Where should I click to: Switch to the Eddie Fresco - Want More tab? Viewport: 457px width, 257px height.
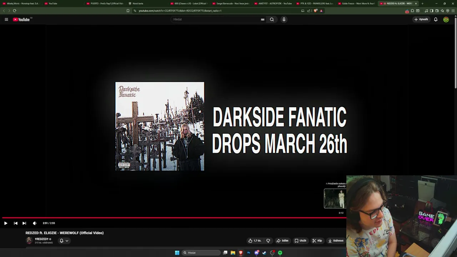[x=357, y=3]
